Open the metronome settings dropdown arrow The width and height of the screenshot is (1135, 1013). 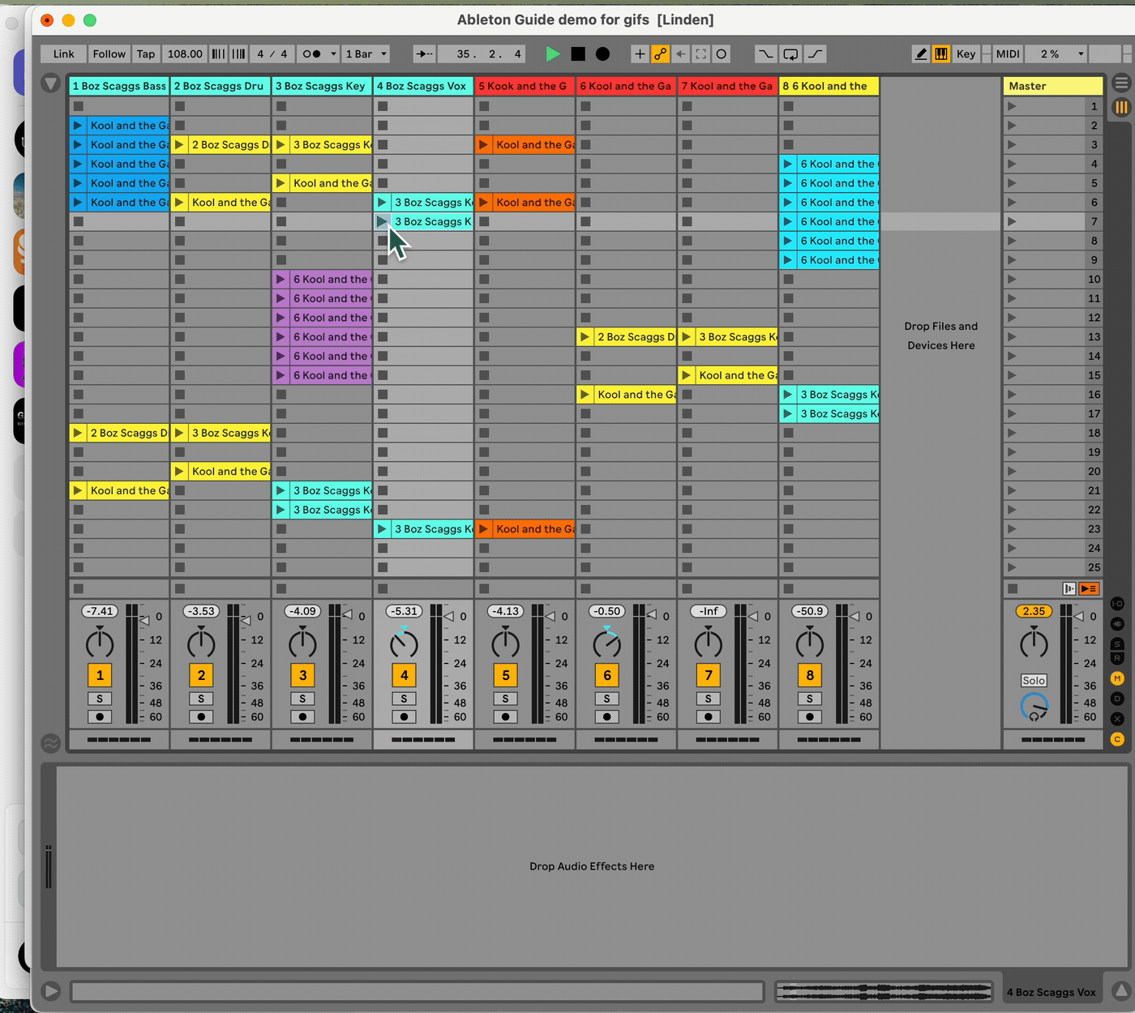(333, 54)
